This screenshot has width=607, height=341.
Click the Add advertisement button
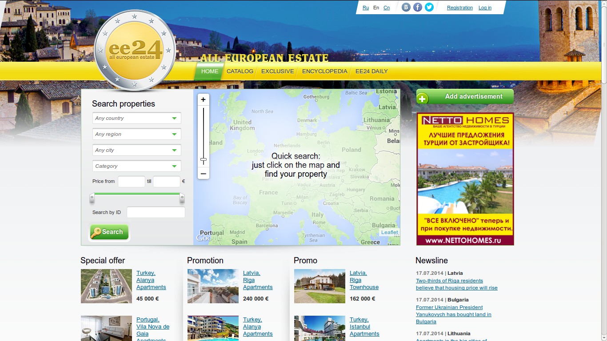465,97
